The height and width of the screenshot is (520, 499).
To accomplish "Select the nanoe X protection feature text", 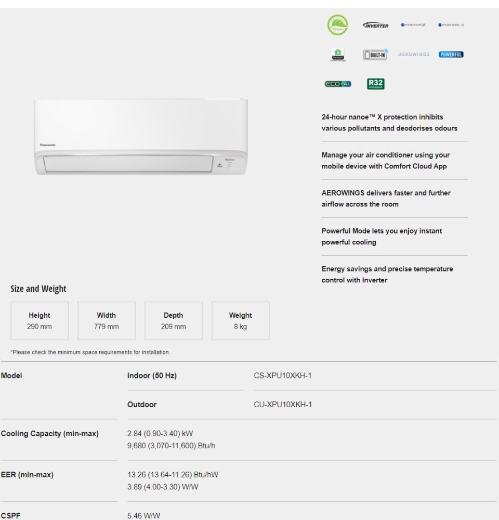I will (x=389, y=123).
